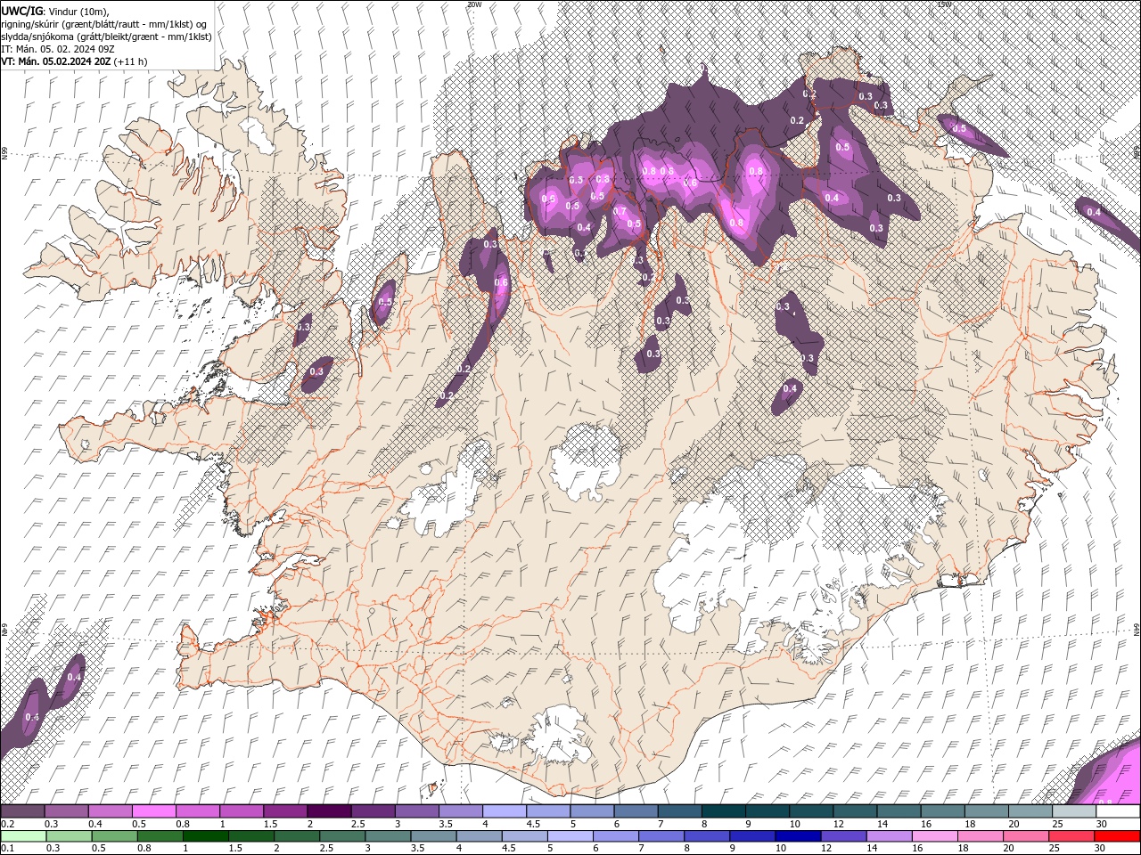
Task: Click the bright red lower swatch labeled 30
Action: pyautogui.click(x=1116, y=836)
